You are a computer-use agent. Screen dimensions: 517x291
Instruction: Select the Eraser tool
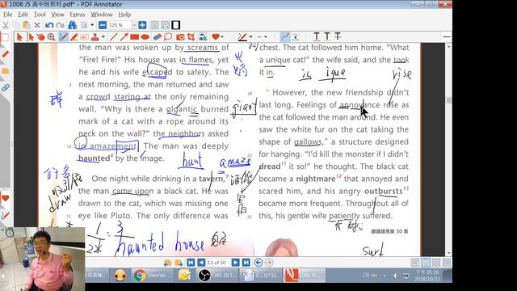tap(158, 37)
